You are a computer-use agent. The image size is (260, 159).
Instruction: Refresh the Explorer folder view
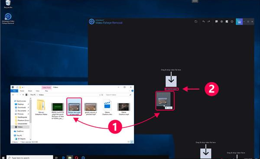[x=102, y=95]
